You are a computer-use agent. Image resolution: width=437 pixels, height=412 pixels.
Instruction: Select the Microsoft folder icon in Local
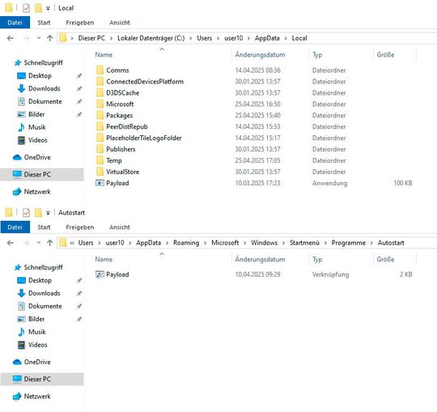[x=100, y=104]
